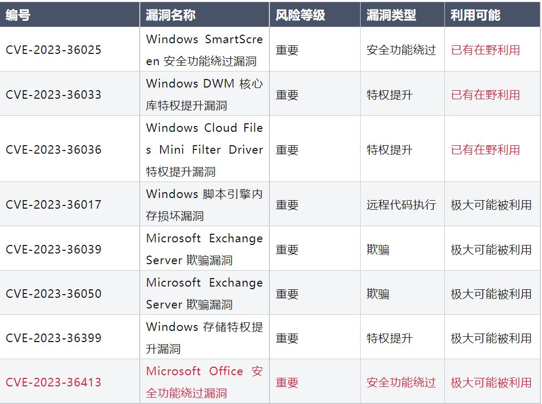542x404 pixels.
Task: Click 特权提升 type in CVE-2023-36033 row
Action: [x=389, y=94]
